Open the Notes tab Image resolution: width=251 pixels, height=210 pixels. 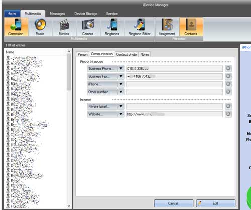click(x=145, y=54)
